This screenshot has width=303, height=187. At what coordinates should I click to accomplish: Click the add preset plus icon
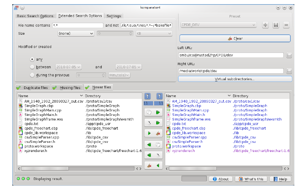[265, 25]
